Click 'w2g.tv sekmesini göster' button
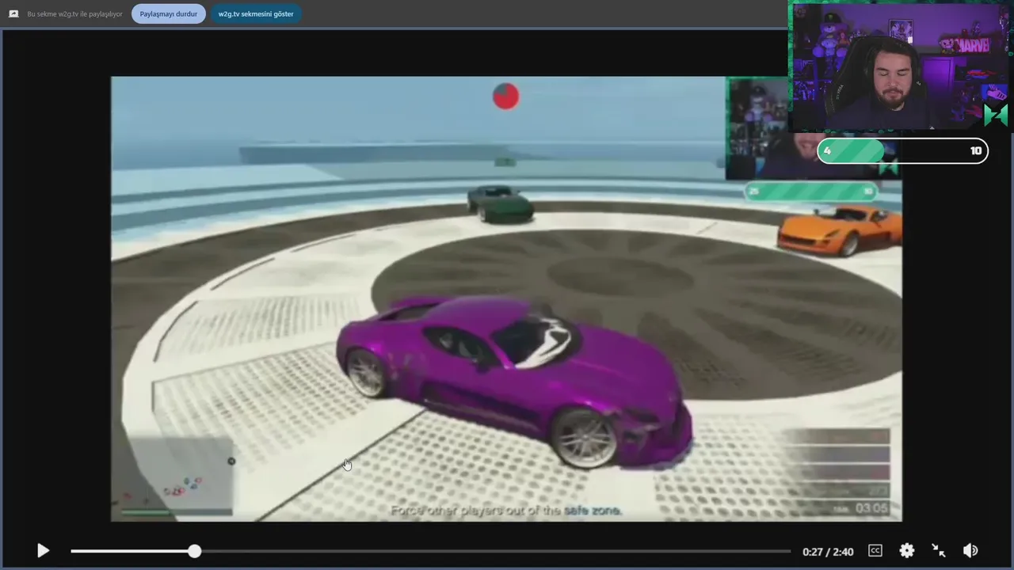The height and width of the screenshot is (570, 1014). point(256,13)
